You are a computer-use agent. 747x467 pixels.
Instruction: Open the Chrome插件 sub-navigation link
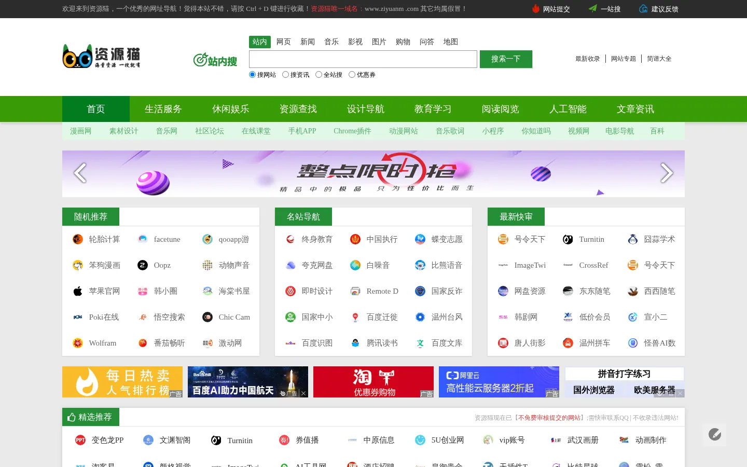[352, 131]
